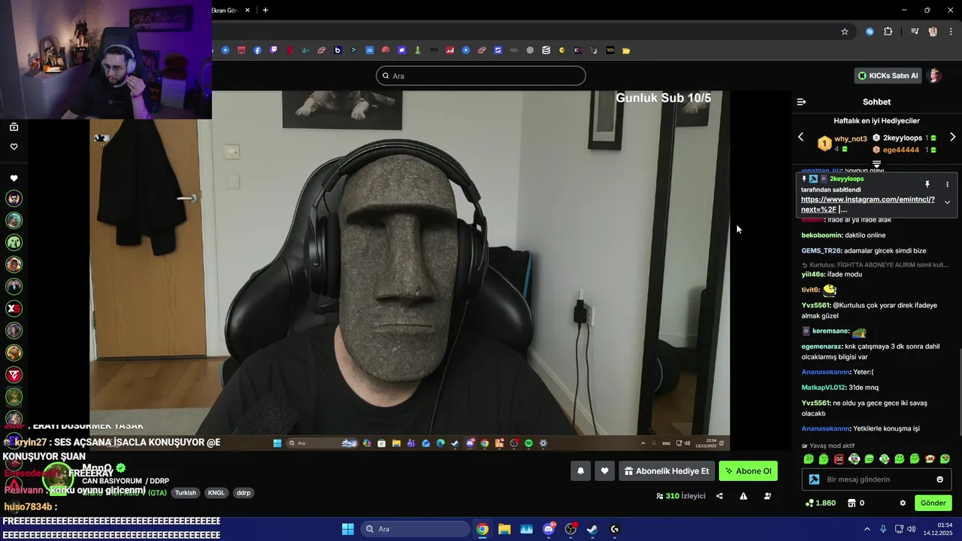The height and width of the screenshot is (541, 962).
Task: Click the Abone Ol subscribe button
Action: point(748,471)
